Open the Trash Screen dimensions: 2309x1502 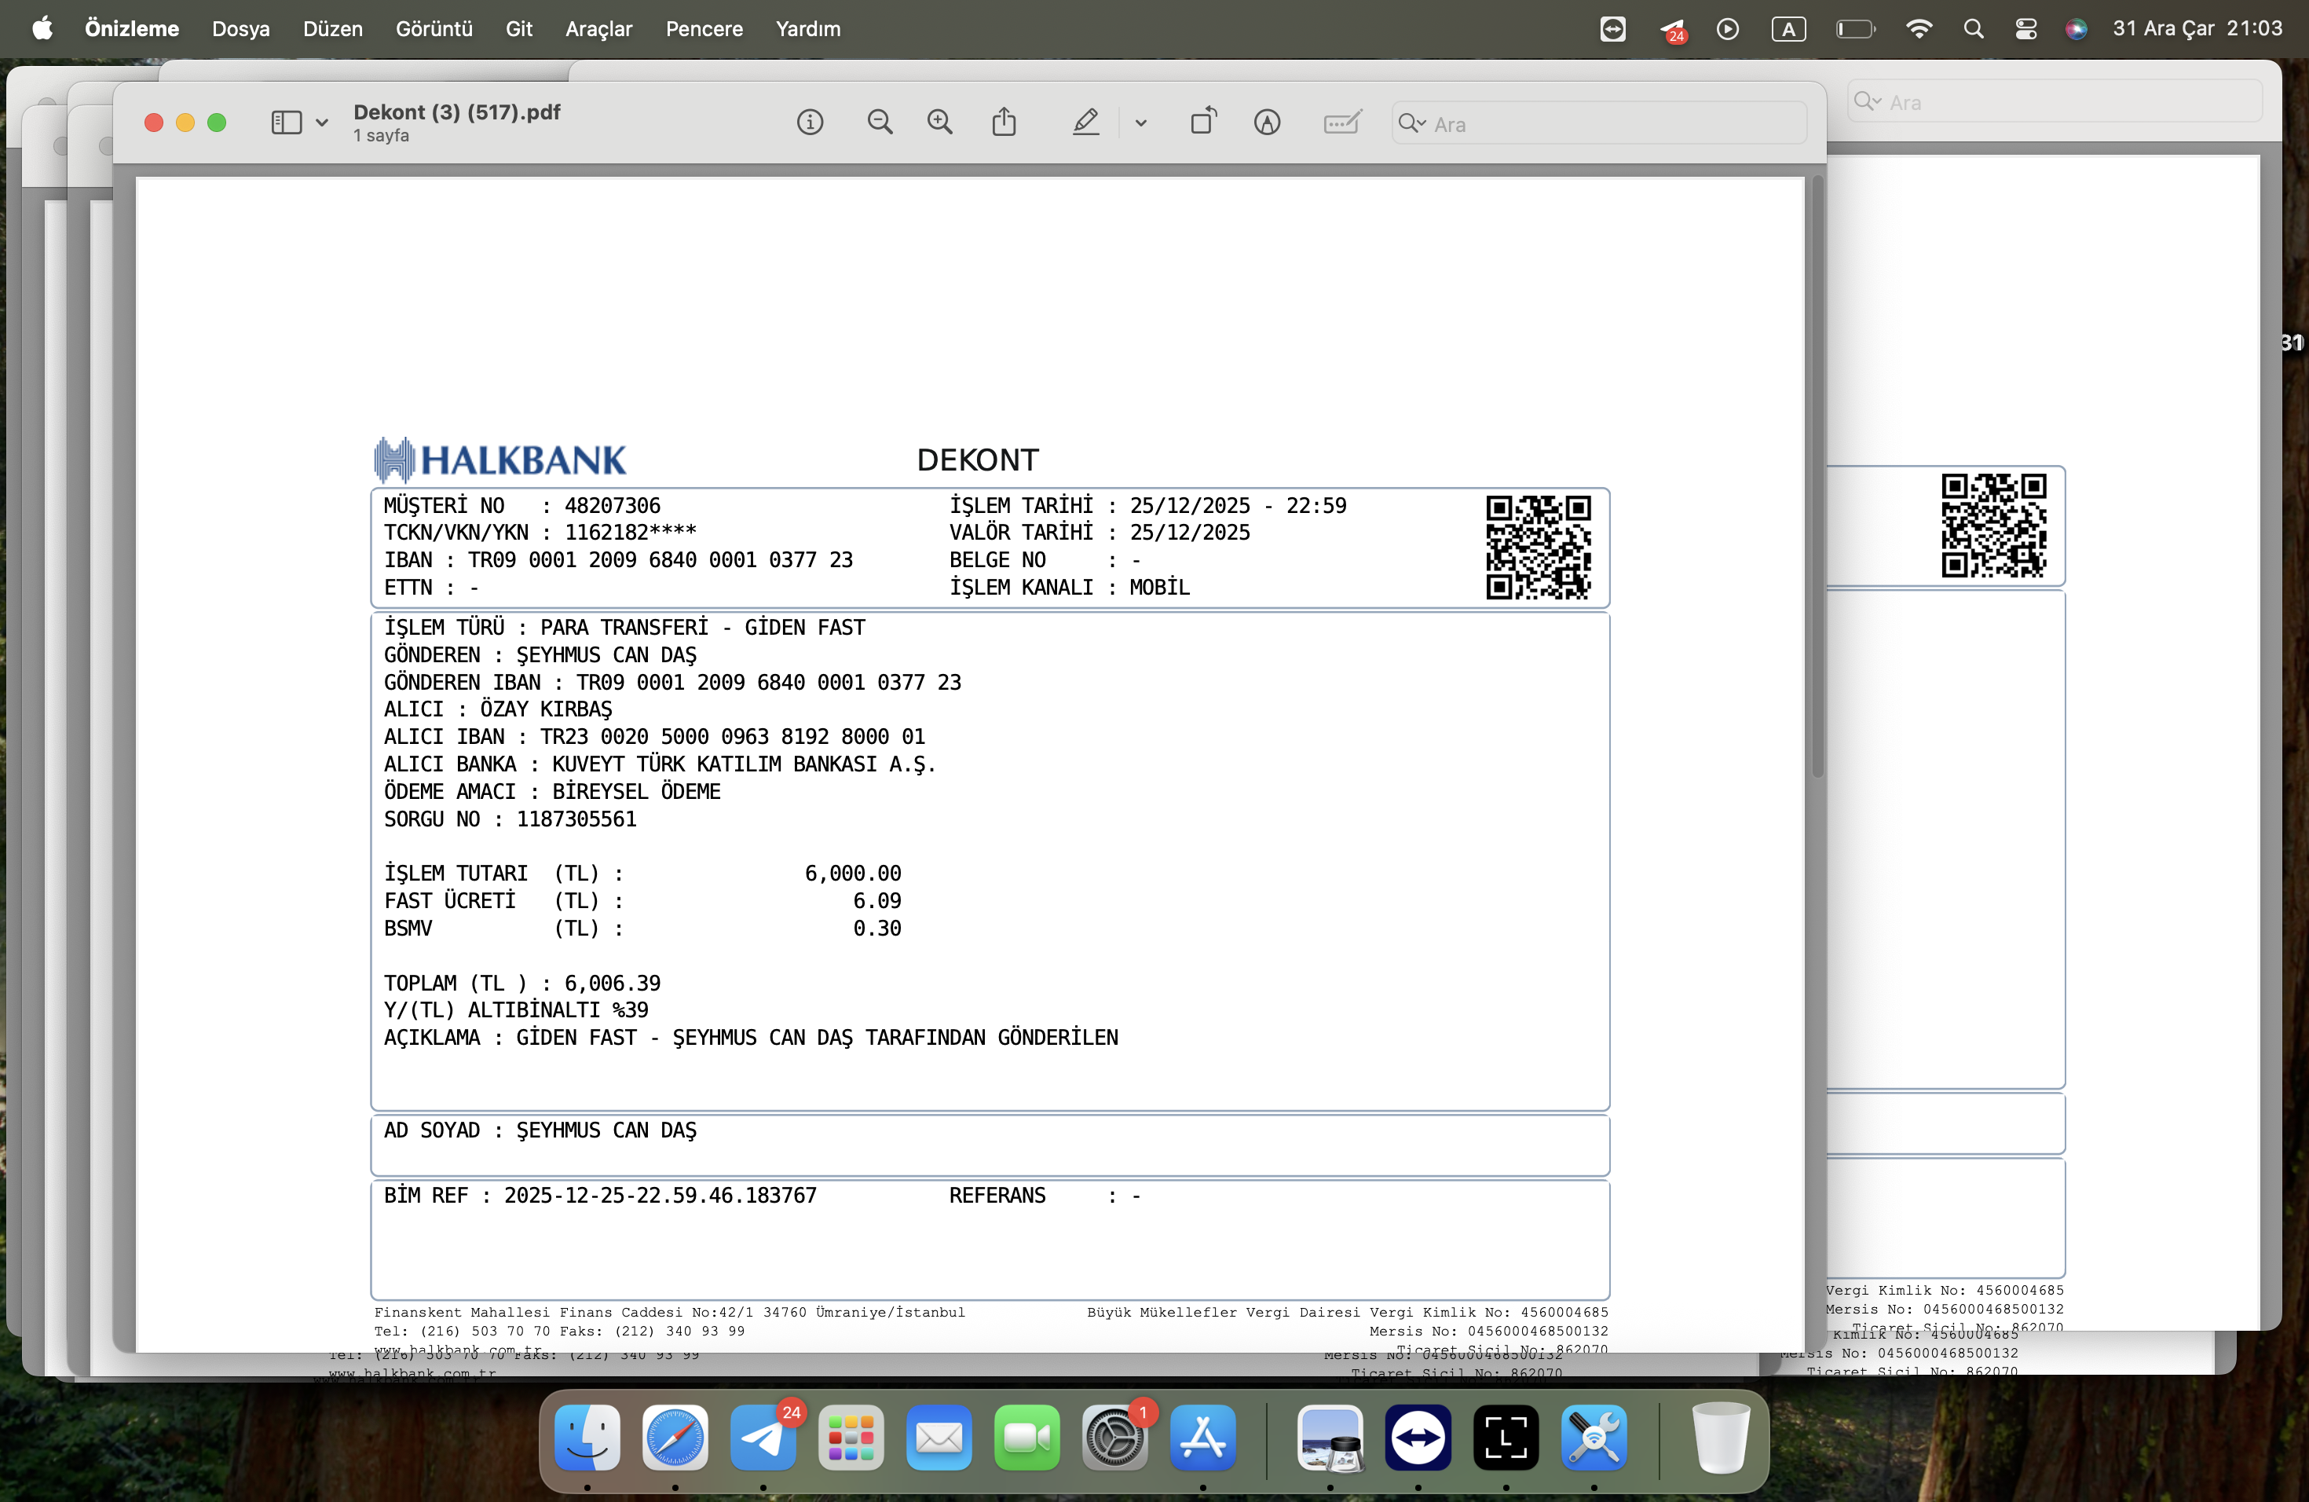[x=1721, y=1437]
